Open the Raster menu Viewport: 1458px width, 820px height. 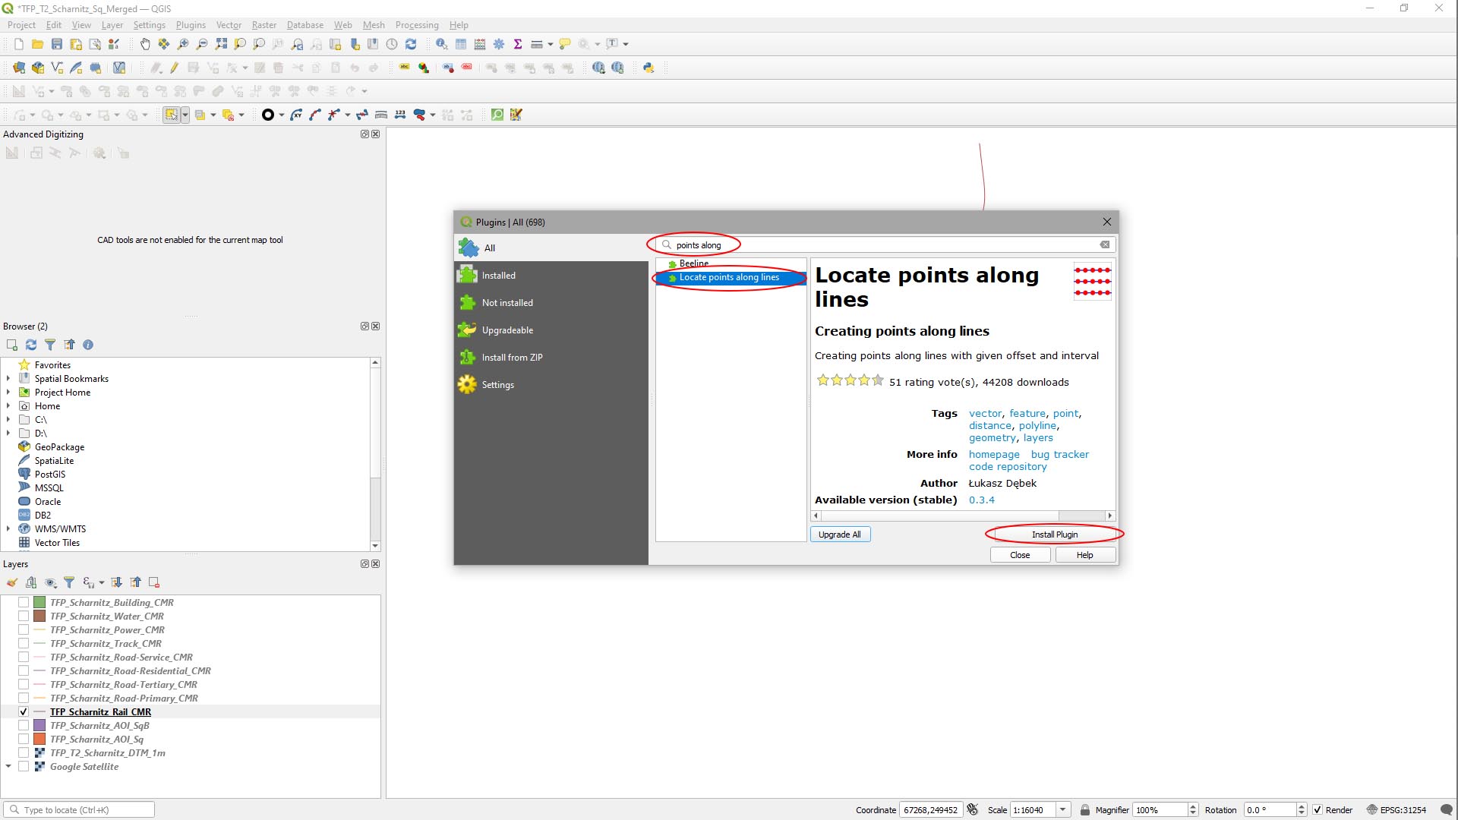264,25
